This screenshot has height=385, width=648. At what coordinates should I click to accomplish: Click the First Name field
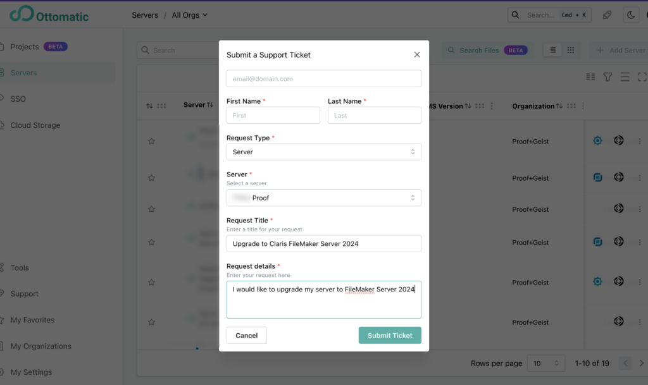click(x=273, y=115)
